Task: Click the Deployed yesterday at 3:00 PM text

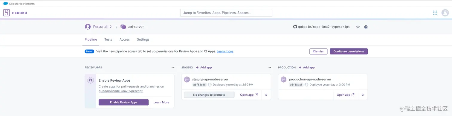Action: pos(330,85)
